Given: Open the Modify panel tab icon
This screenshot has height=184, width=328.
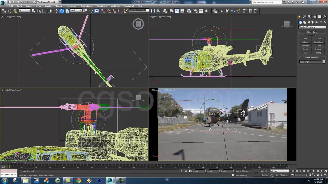Looking at the screenshot, I should pos(304,17).
